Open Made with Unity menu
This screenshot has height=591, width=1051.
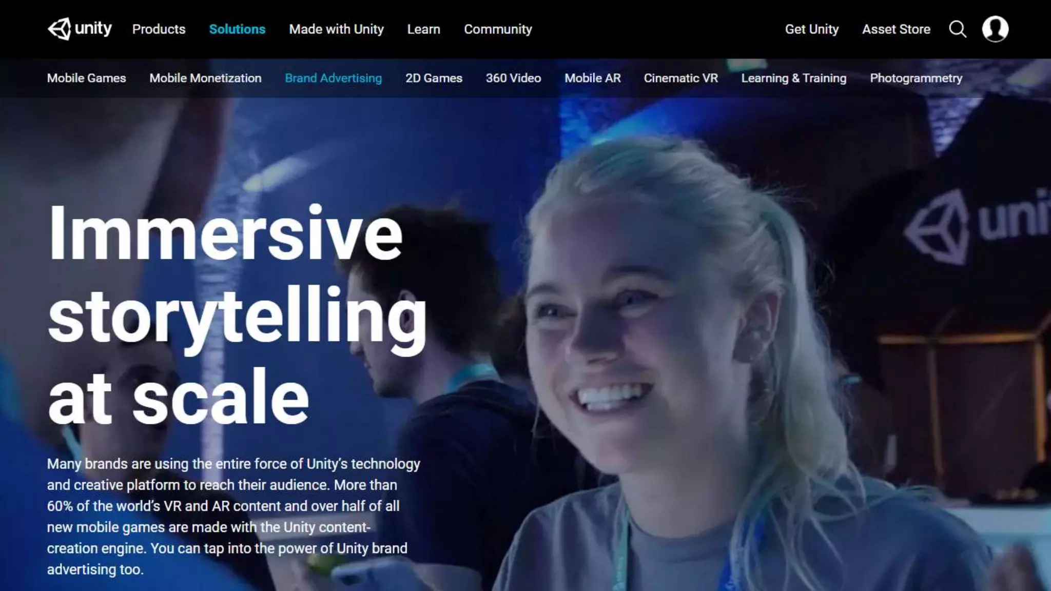pyautogui.click(x=336, y=29)
